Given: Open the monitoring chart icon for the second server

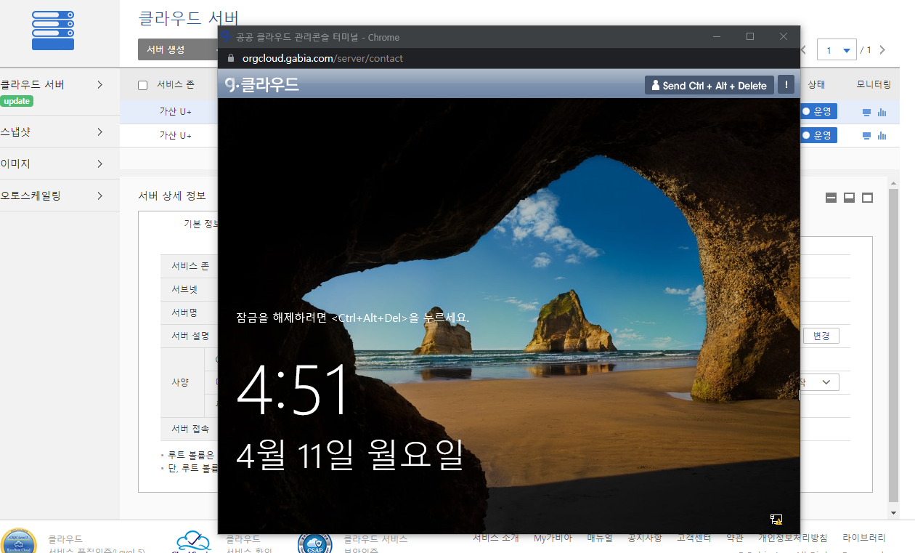Looking at the screenshot, I should click(882, 136).
